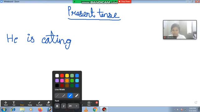Click the rotate arrow at whiteboard corner
200x112 pixels.
tap(196, 102)
